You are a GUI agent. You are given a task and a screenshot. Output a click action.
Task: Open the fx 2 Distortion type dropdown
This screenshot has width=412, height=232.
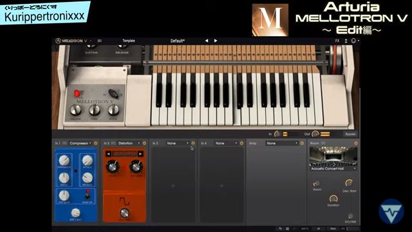(129, 143)
